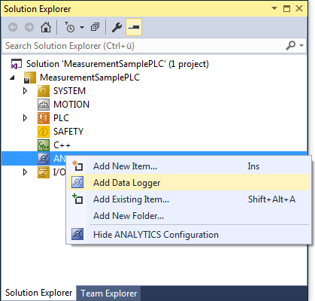Click the ANALYTICS node icon in tree
This screenshot has height=301, width=315.
44,159
